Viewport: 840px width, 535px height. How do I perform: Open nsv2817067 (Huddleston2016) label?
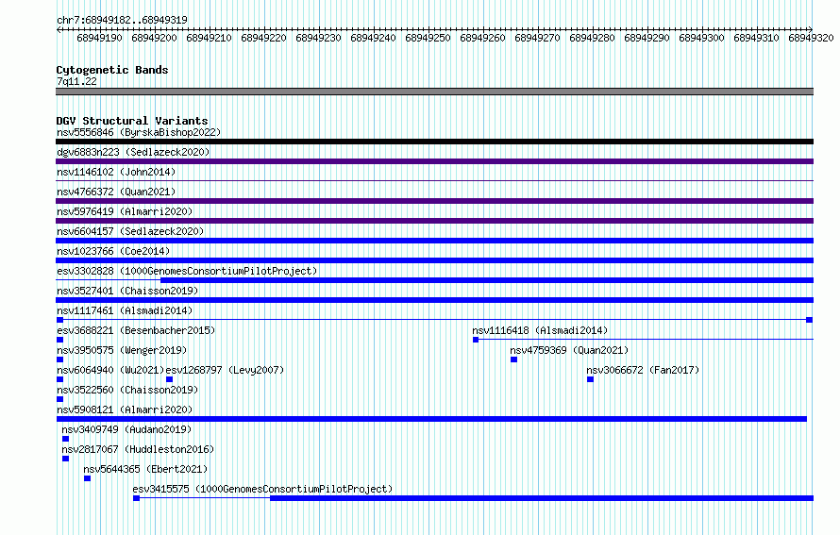pyautogui.click(x=138, y=449)
